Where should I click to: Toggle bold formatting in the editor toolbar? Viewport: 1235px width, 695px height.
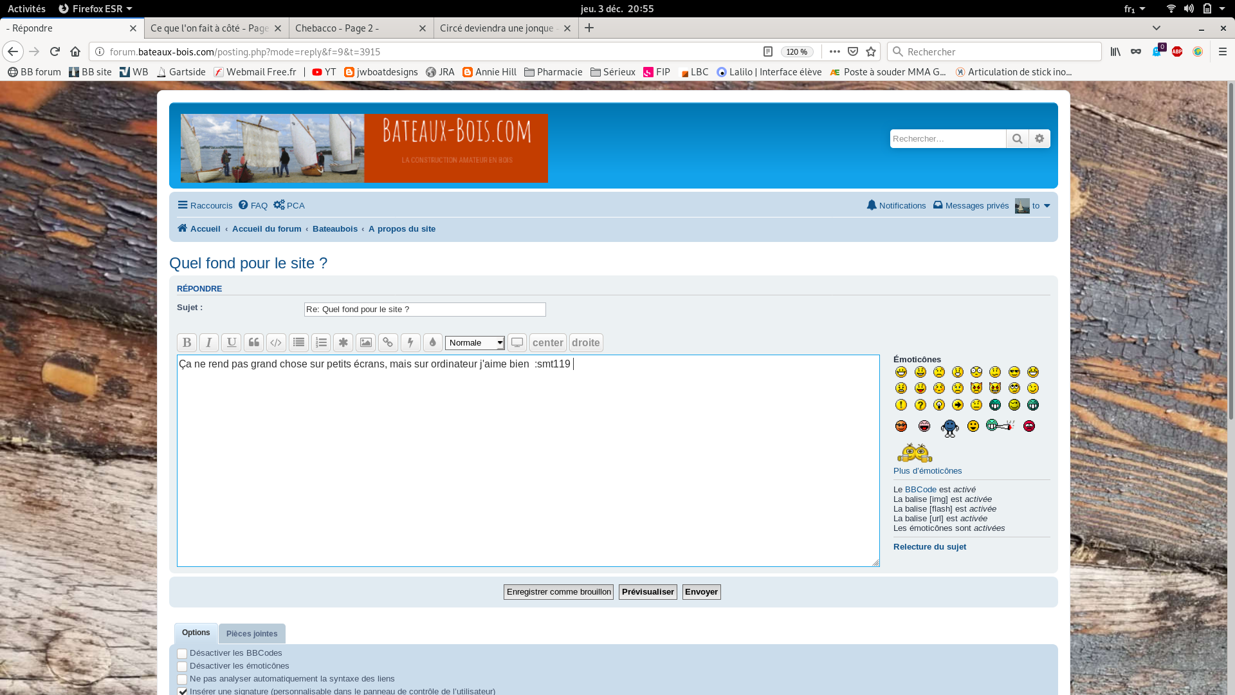187,342
